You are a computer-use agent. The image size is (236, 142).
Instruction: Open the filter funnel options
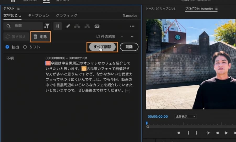coord(47,26)
